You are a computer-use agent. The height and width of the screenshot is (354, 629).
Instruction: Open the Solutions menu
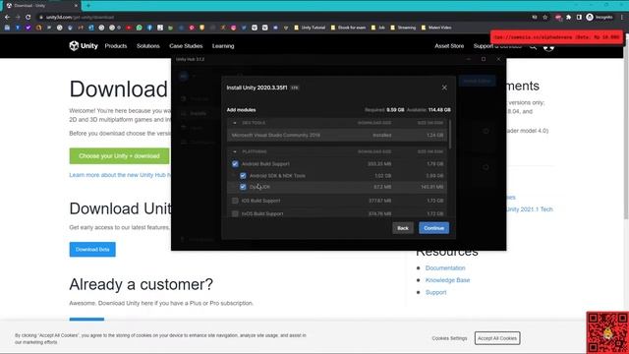tap(148, 46)
